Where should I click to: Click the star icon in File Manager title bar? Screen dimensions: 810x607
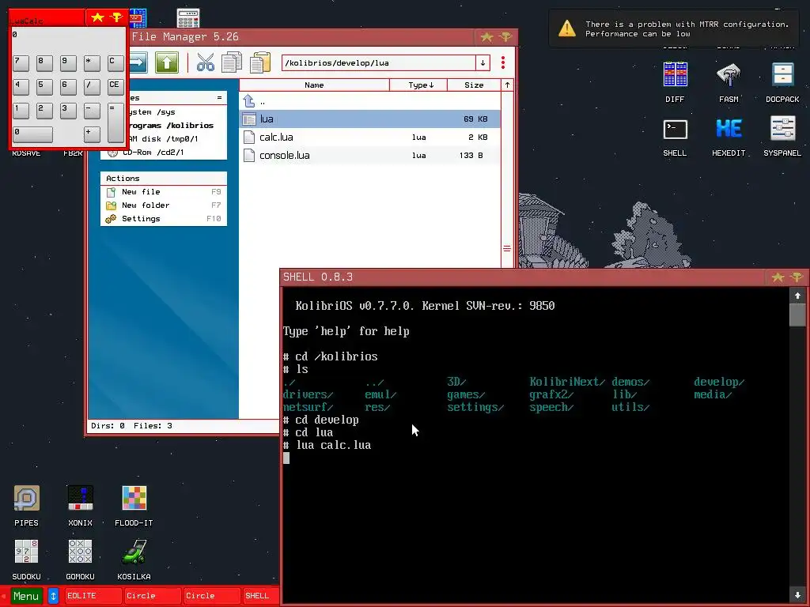pyautogui.click(x=486, y=36)
